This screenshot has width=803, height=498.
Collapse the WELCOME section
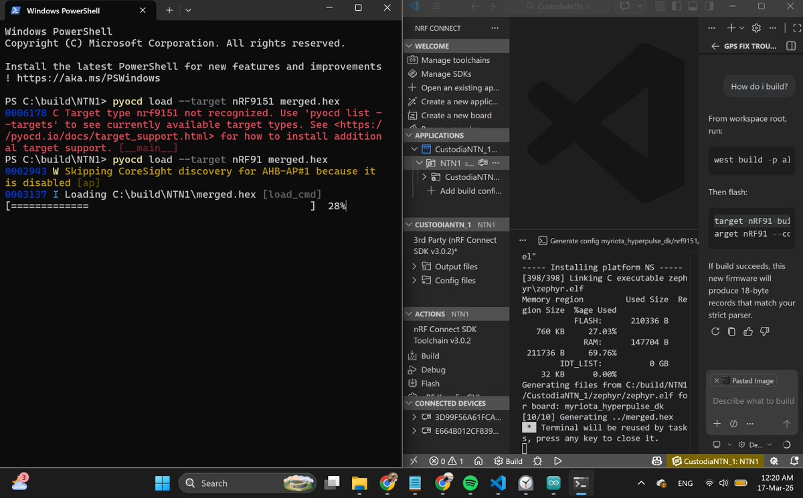pos(456,46)
